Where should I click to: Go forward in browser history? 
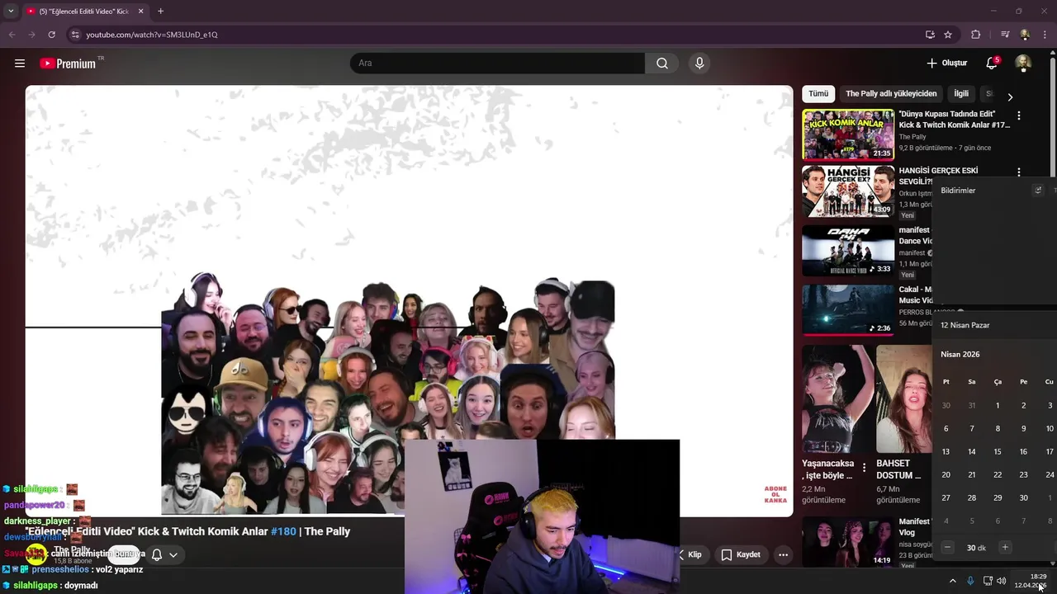pyautogui.click(x=31, y=35)
